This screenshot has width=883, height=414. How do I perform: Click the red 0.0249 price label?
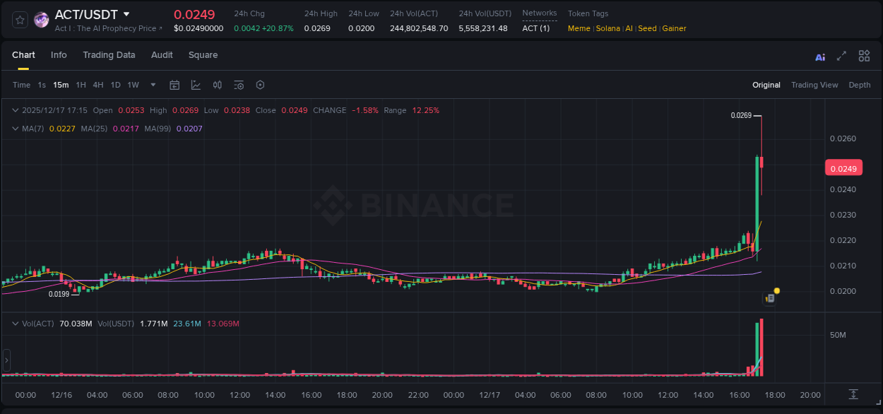click(844, 167)
